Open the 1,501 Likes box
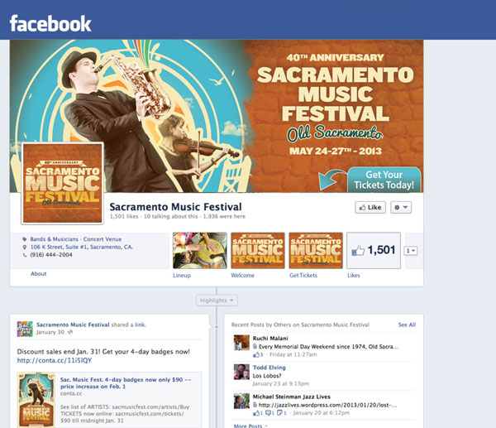This screenshot has height=428, width=496. tap(374, 251)
